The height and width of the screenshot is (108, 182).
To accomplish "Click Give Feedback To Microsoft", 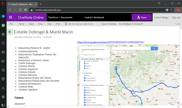I will [x=131, y=24].
